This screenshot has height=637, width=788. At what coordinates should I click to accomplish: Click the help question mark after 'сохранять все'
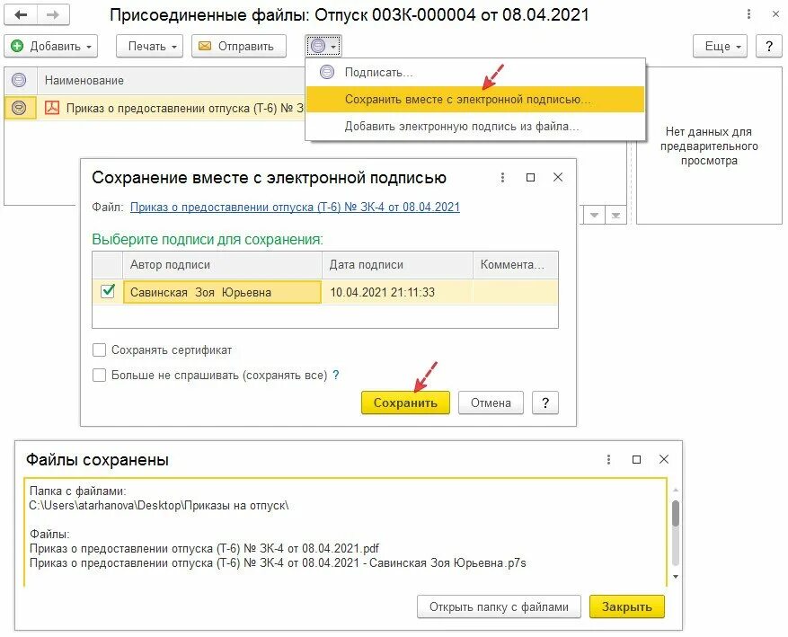336,375
